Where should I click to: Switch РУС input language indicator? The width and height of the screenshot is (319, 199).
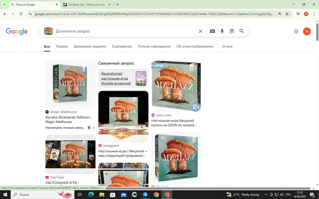click(289, 194)
